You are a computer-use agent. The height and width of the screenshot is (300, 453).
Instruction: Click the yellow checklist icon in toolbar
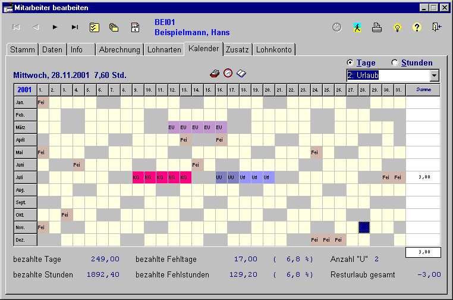click(95, 27)
